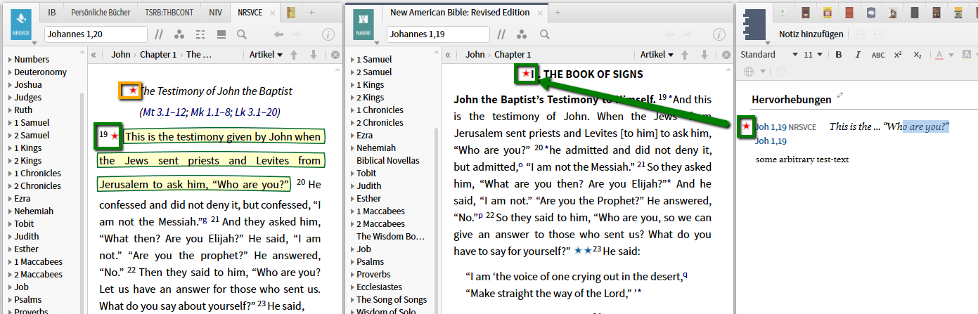978x314 pixels.
Task: Jump to next article in NABRE
Action: 704,55
